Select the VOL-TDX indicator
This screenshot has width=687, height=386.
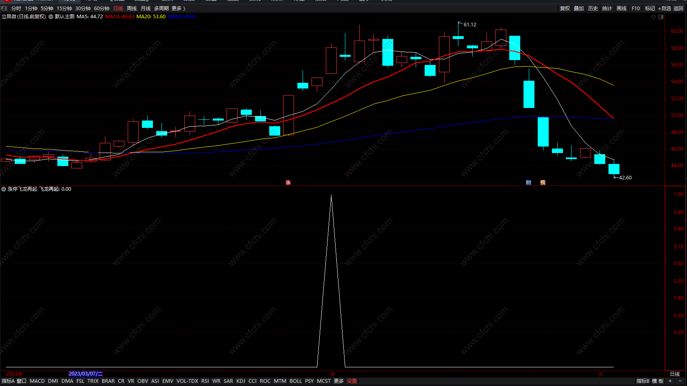click(x=188, y=381)
